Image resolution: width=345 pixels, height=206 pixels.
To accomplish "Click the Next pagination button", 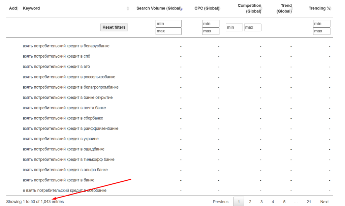I will pyautogui.click(x=324, y=202).
